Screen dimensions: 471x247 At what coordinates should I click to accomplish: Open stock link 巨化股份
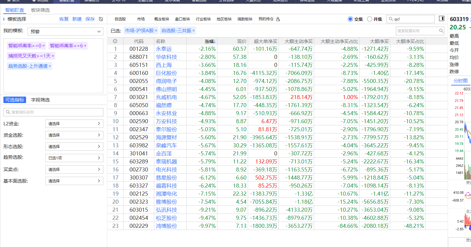pos(166,73)
